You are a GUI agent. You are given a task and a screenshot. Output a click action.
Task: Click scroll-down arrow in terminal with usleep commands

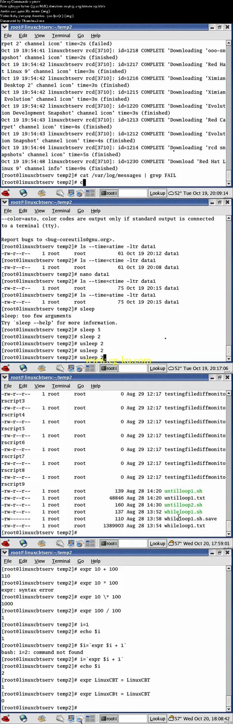click(x=229, y=359)
